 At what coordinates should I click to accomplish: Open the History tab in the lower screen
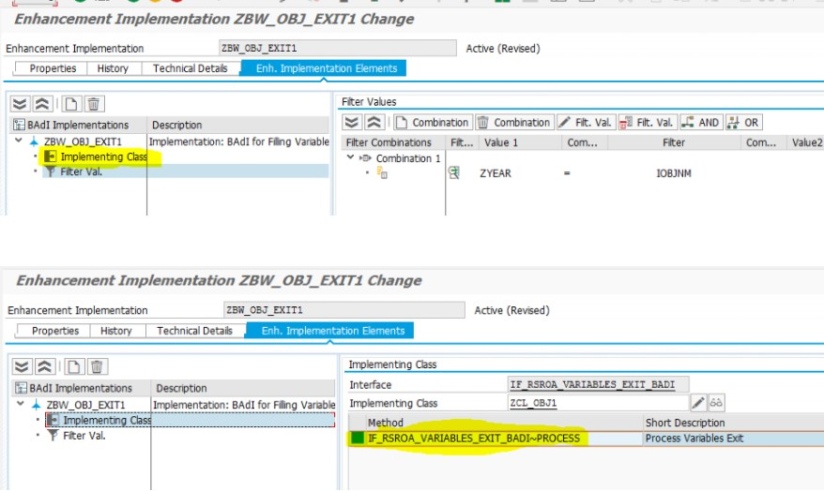click(x=115, y=331)
